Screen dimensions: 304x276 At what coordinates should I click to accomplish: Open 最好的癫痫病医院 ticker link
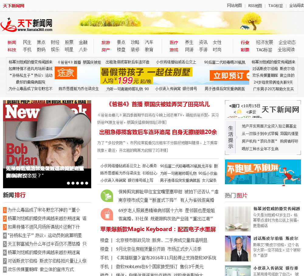tap(30, 82)
